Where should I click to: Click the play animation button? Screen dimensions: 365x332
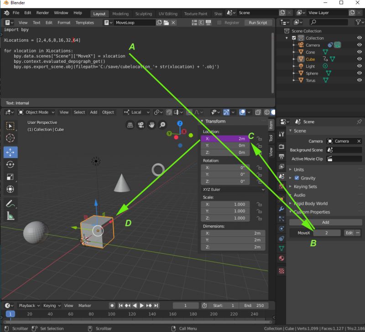tap(141, 306)
